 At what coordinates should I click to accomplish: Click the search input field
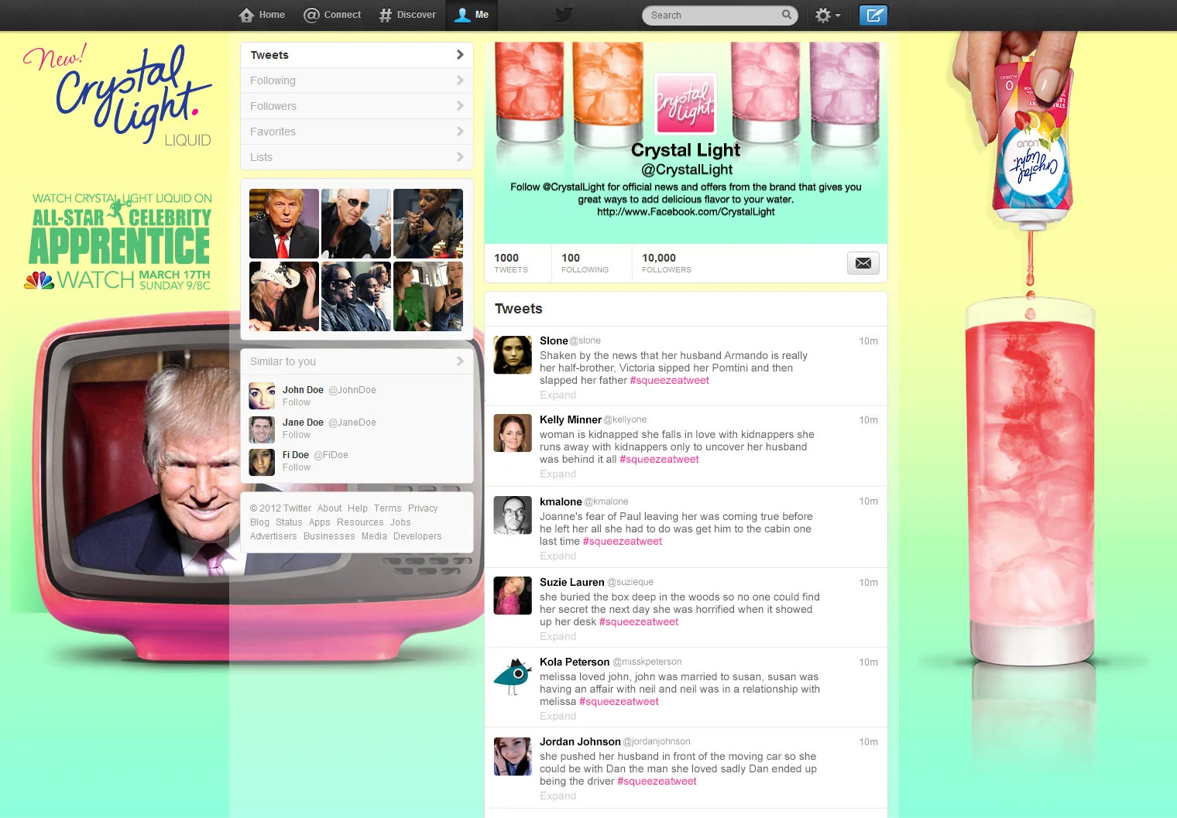719,15
